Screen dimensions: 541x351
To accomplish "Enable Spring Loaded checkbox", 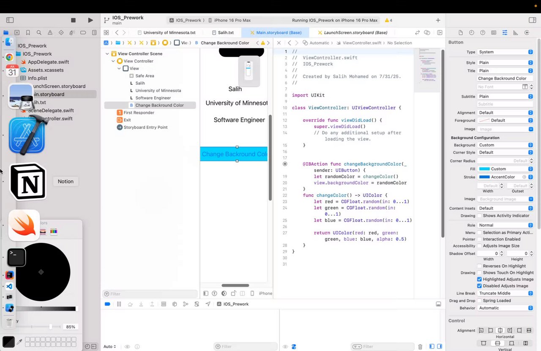I will (480, 301).
